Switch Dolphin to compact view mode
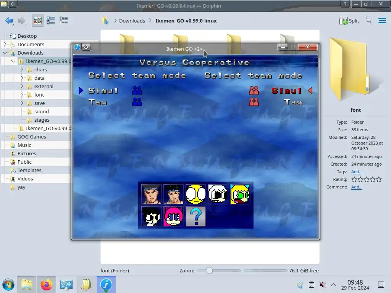Viewport: 391px width, 293px height. click(51, 21)
